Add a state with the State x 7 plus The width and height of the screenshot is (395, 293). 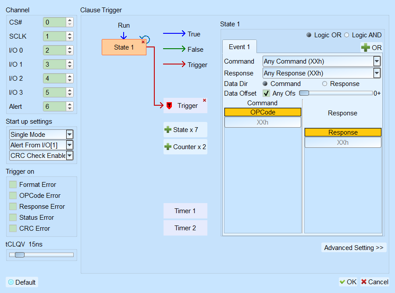[x=168, y=130]
